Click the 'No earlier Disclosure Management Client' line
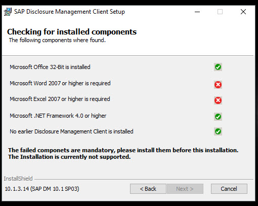The height and width of the screenshot is (206, 258). pos(71,131)
